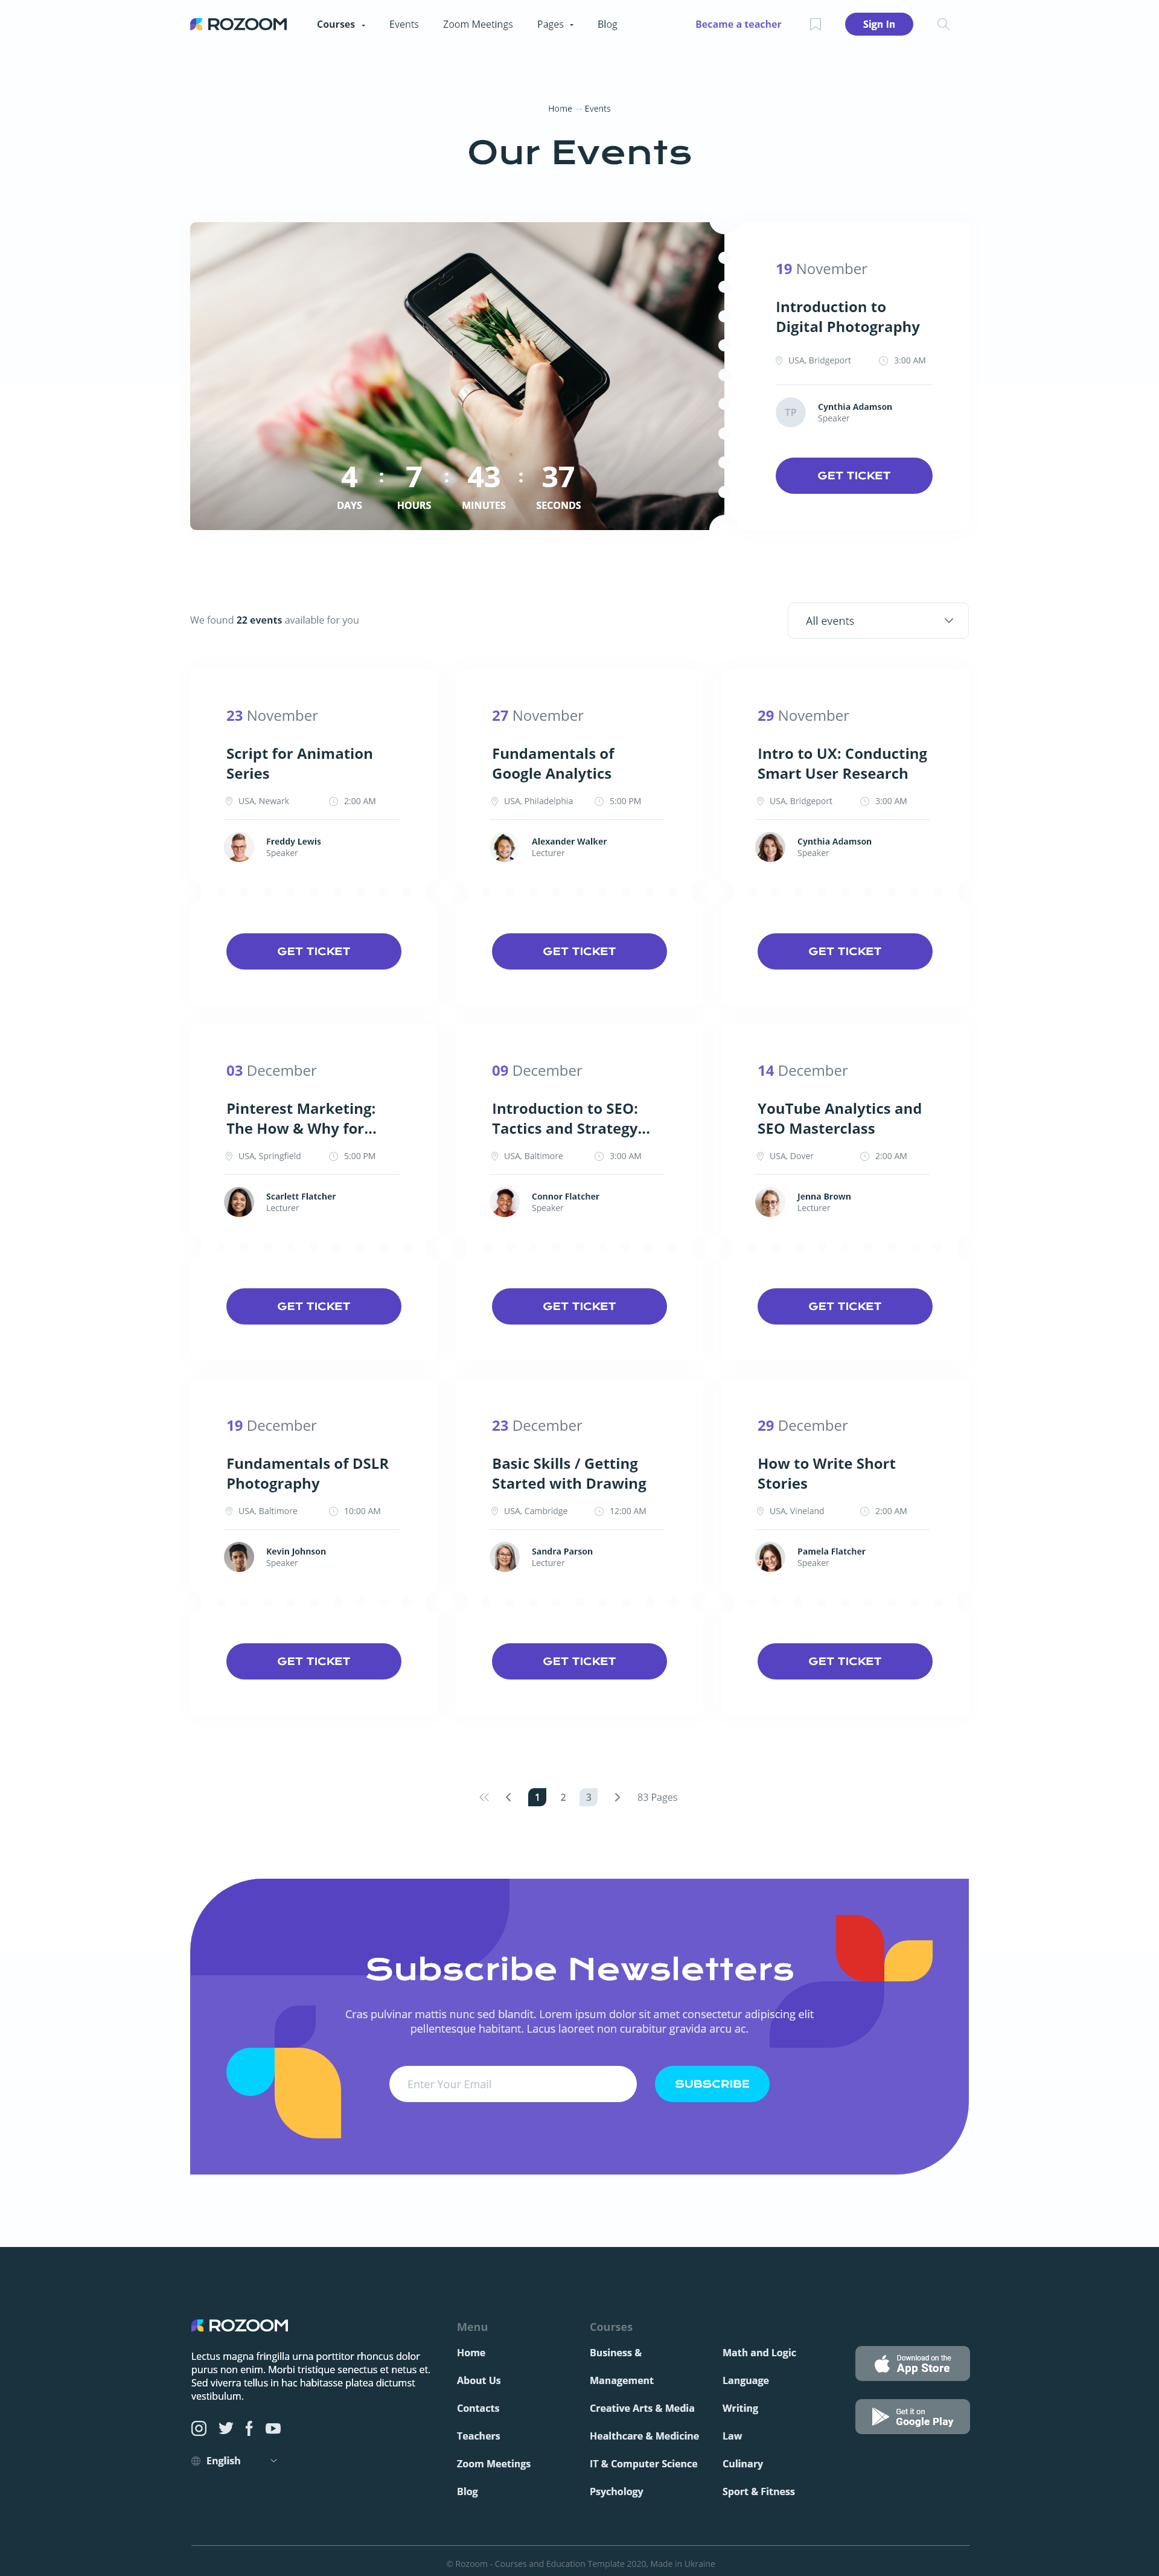Viewport: 1159px width, 2576px height.
Task: Click the Facebook icon in footer
Action: pos(249,2428)
